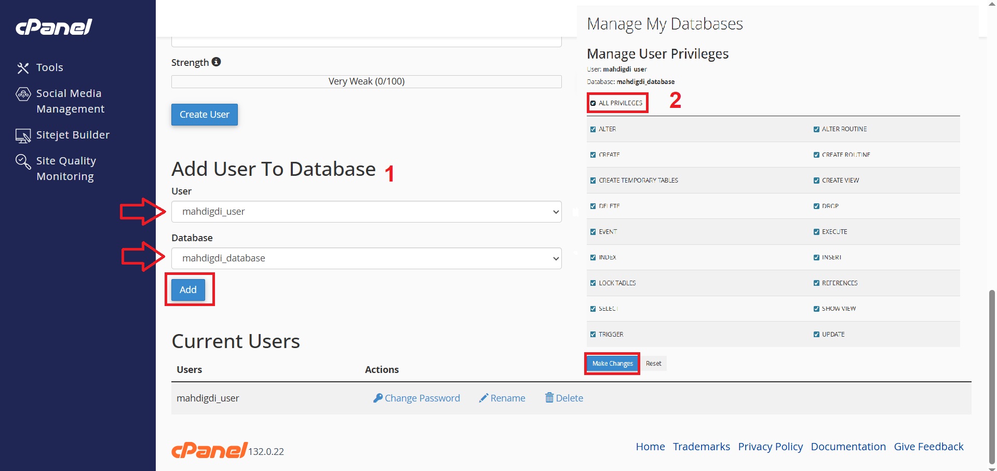Toggle the INSERT privilege checkbox
This screenshot has width=997, height=471.
pyautogui.click(x=816, y=257)
